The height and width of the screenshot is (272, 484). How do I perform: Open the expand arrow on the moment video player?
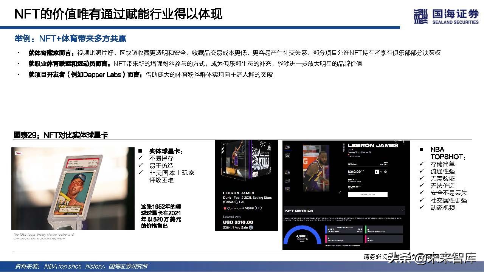[340, 192]
